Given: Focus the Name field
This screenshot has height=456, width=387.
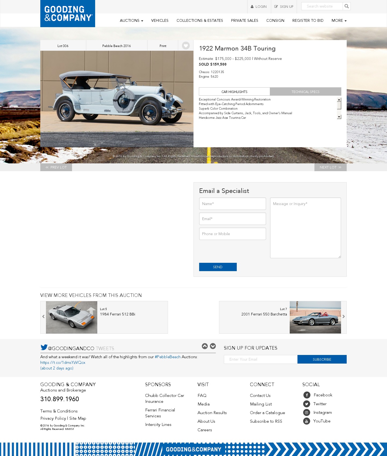Looking at the screenshot, I should coord(232,204).
